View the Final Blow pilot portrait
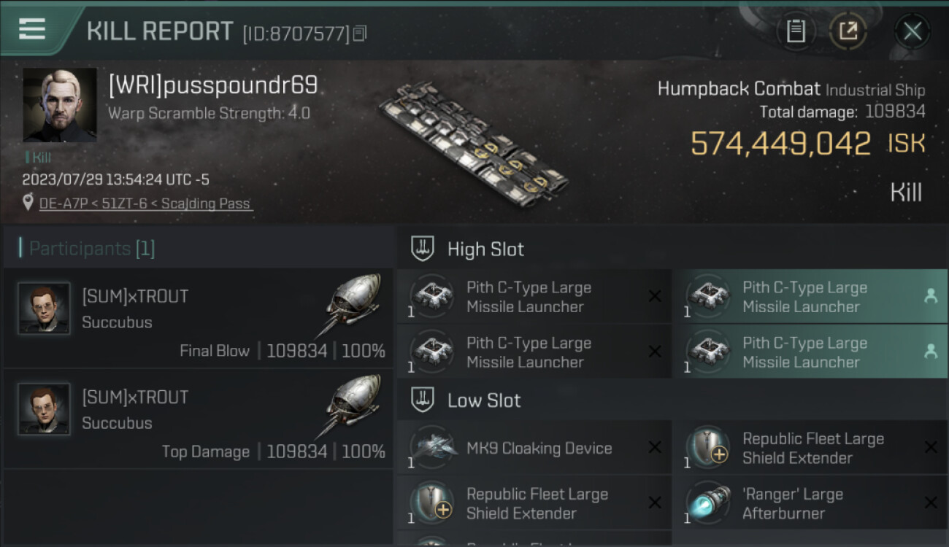 (44, 309)
